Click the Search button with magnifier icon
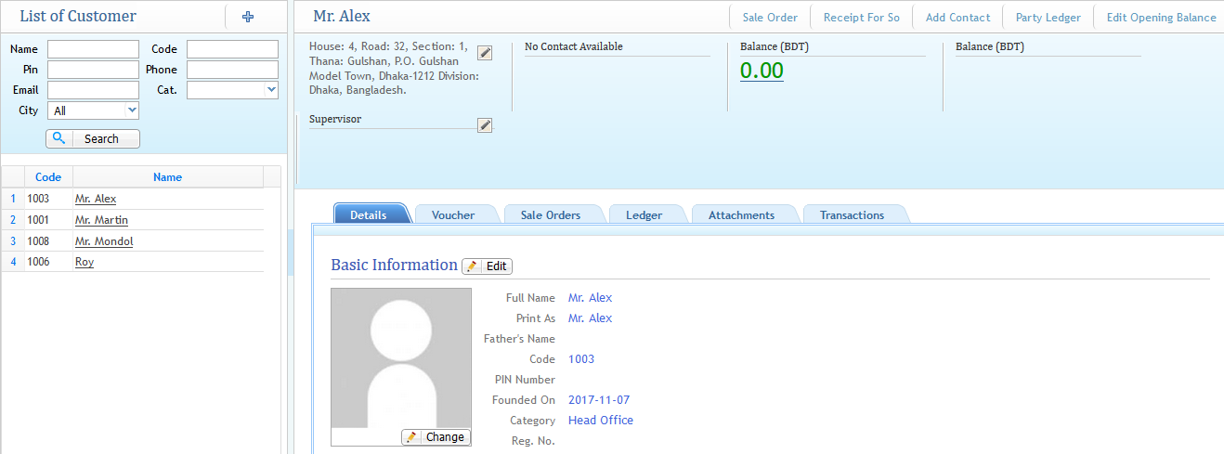This screenshot has height=454, width=1224. coord(93,138)
